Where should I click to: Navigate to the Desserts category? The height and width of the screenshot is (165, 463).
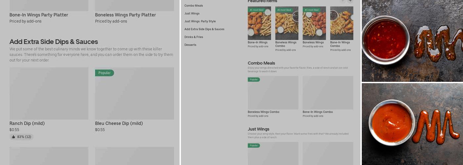point(190,45)
